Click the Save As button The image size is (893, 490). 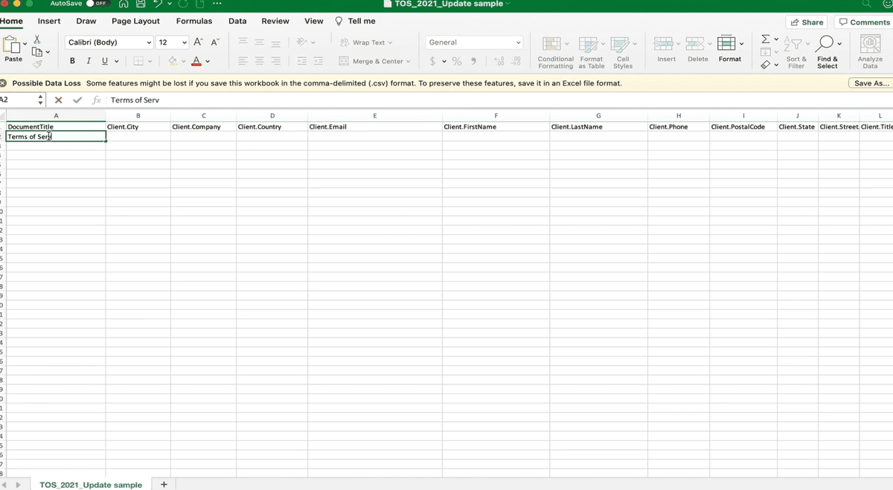(x=870, y=83)
